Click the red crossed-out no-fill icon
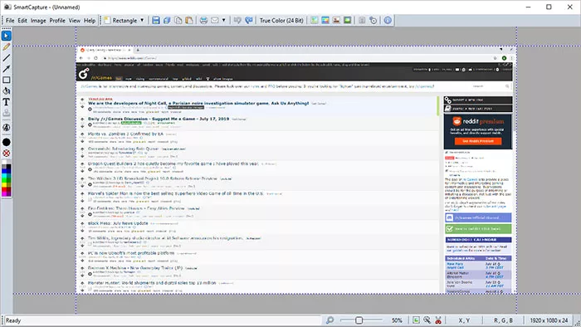Image resolution: width=581 pixels, height=327 pixels. coord(7,154)
